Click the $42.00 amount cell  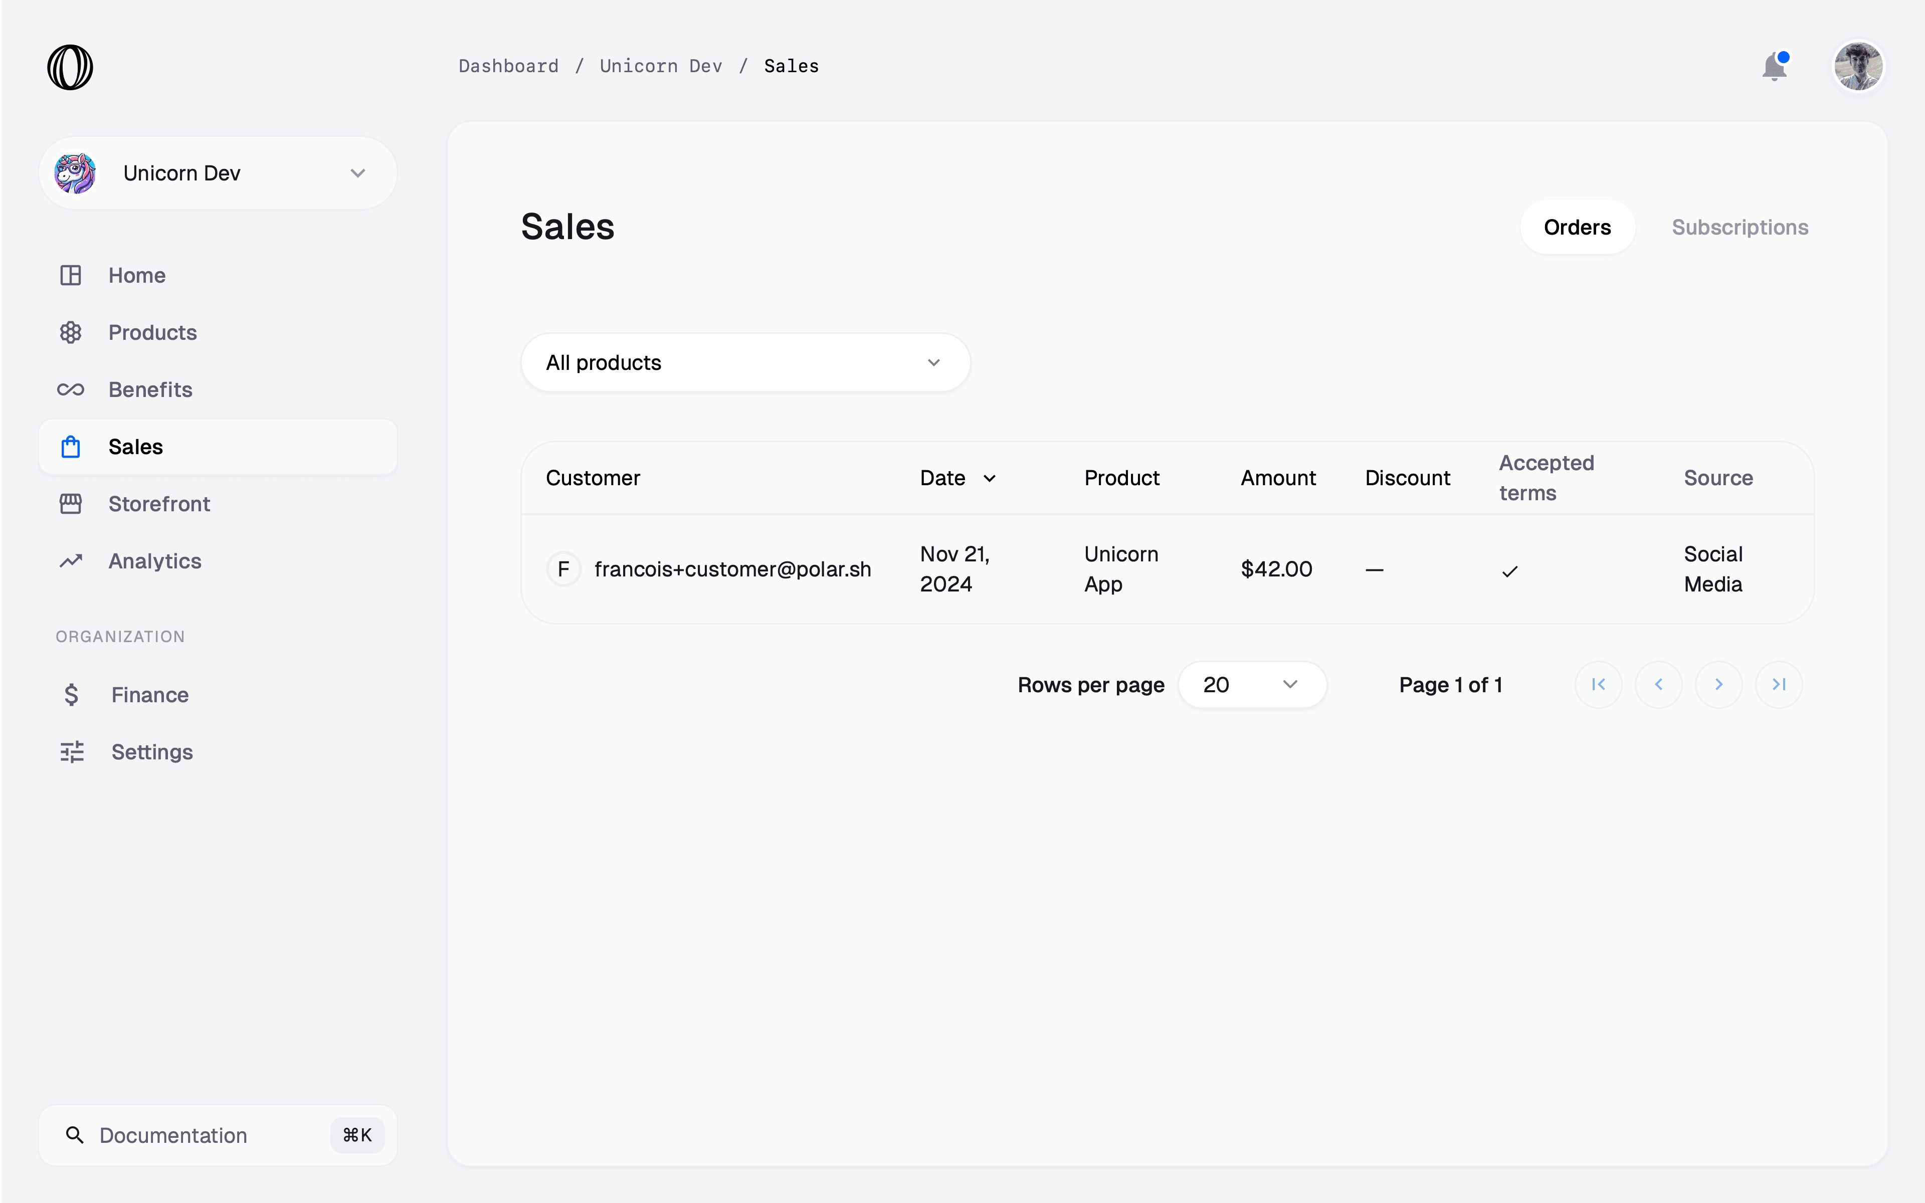point(1276,570)
